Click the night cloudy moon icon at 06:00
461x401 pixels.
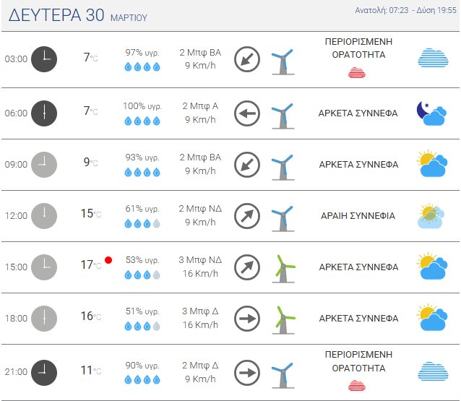431,113
